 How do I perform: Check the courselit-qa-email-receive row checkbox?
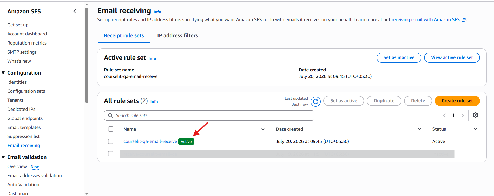click(x=111, y=141)
